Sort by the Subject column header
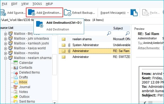Screen dimensions: 164x104 118,28
